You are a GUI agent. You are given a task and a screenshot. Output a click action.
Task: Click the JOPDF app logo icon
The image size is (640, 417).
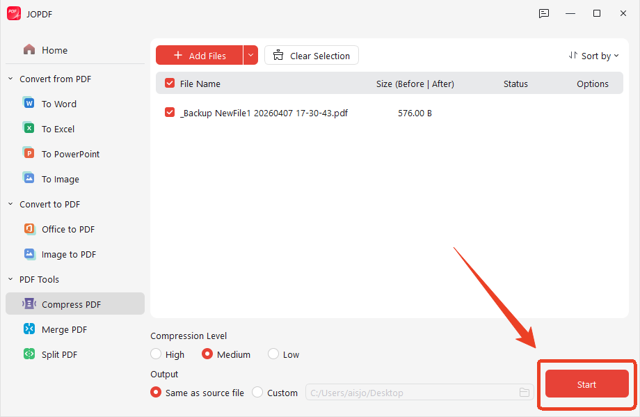pyautogui.click(x=13, y=13)
